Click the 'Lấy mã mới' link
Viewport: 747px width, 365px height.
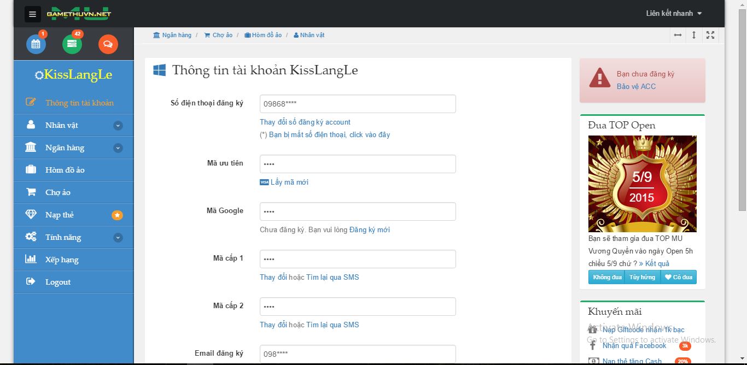click(x=289, y=182)
